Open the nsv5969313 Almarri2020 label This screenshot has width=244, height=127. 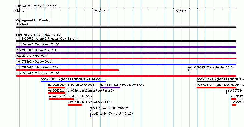pos(36,50)
